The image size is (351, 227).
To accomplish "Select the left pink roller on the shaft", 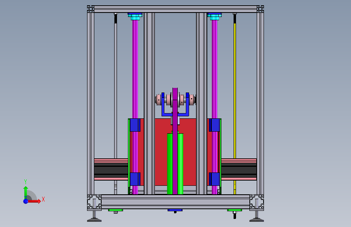I will 159,100.
